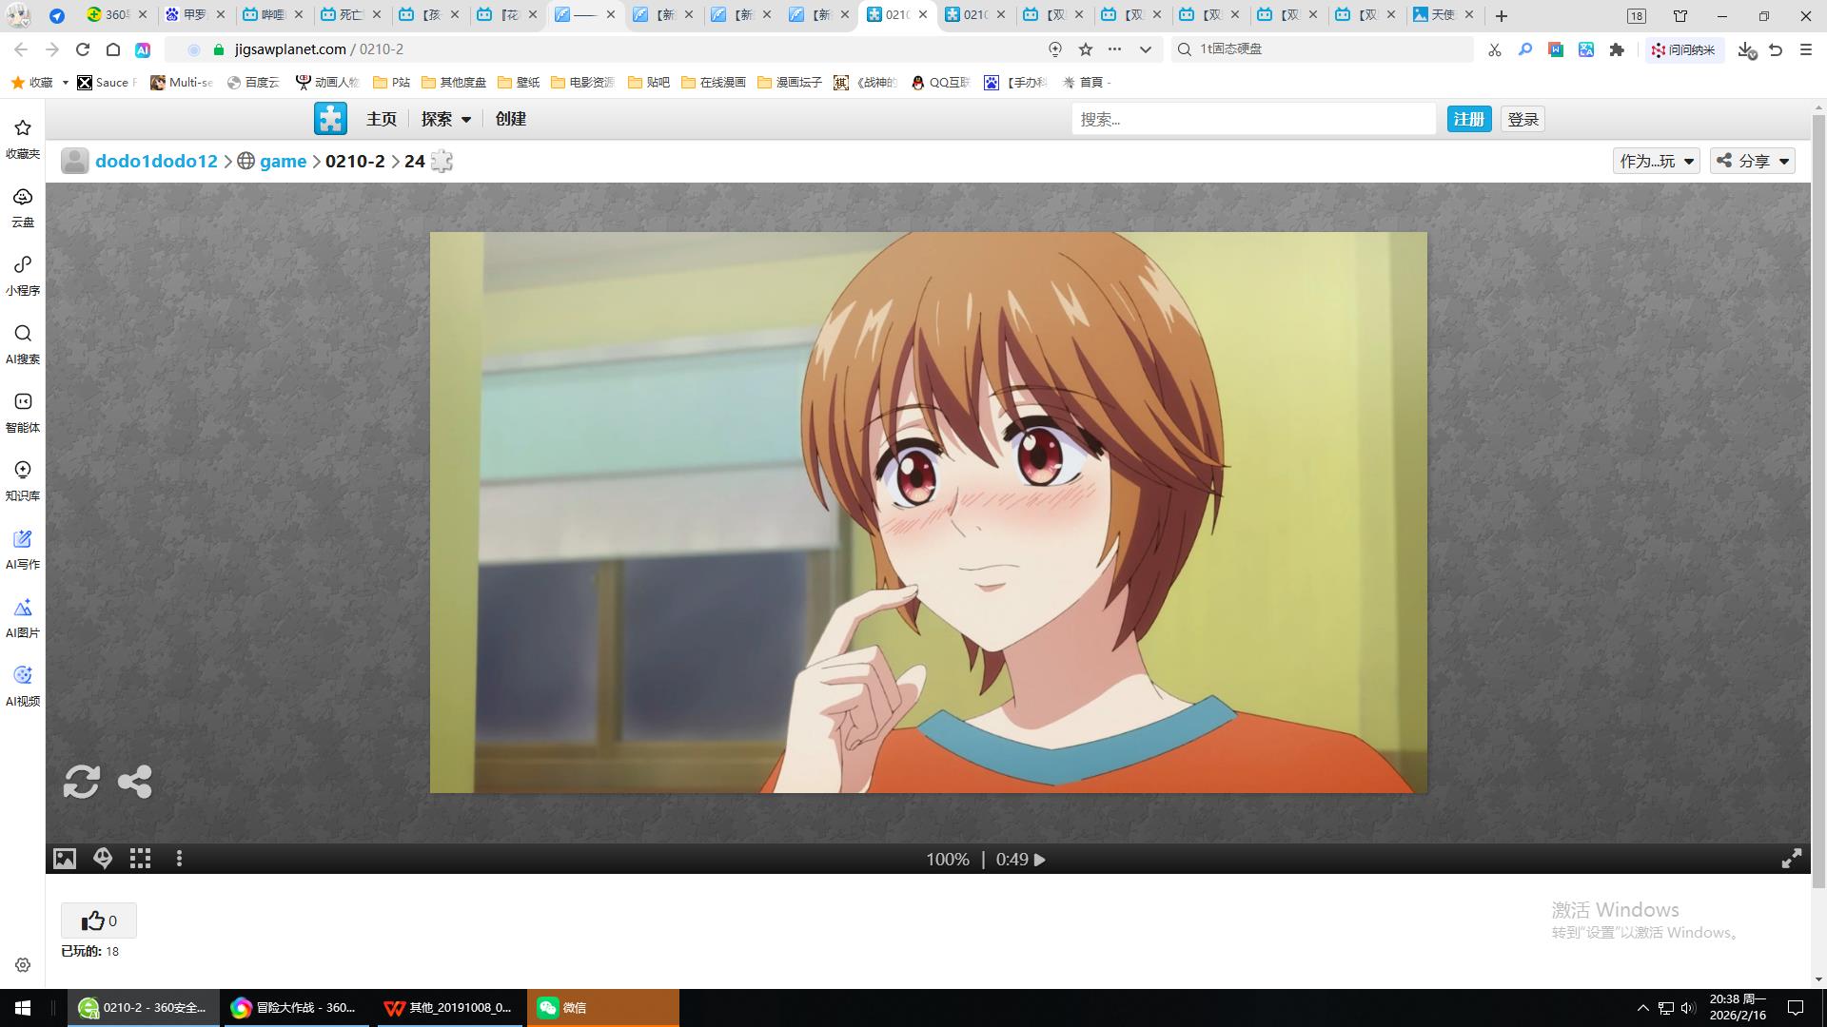Click the Jigsaw Planet logo icon
Viewport: 1827px width, 1027px height.
330,119
